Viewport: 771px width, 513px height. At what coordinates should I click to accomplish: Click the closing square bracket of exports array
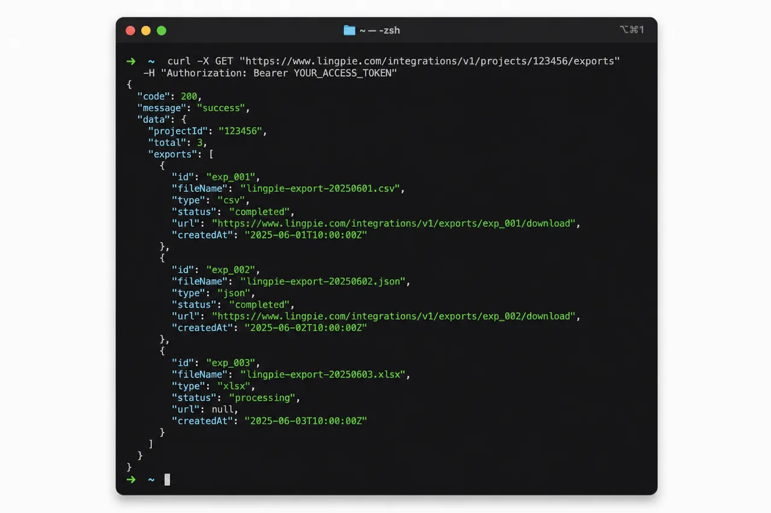click(x=151, y=444)
